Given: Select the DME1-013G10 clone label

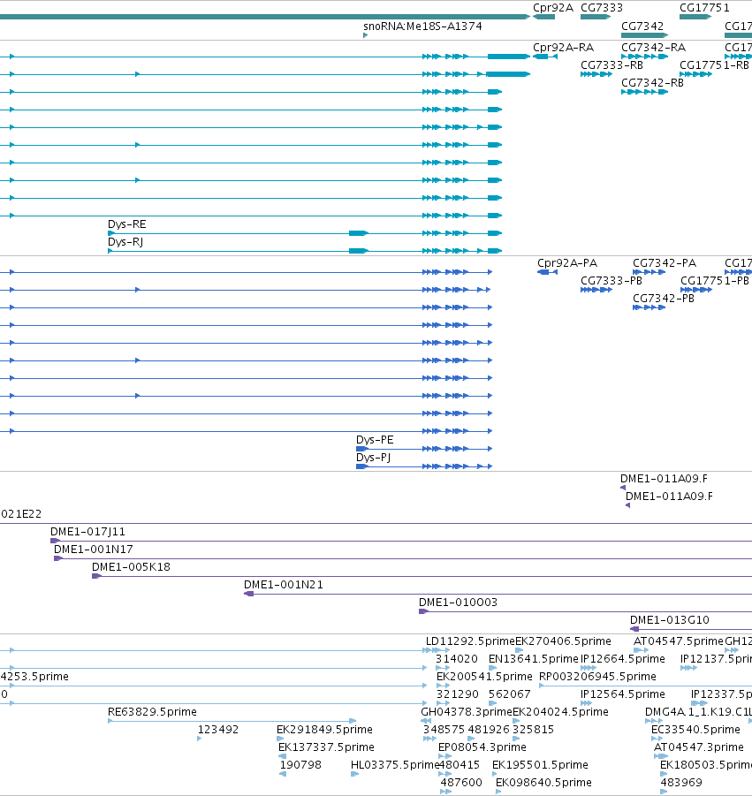Looking at the screenshot, I should pos(670,620).
